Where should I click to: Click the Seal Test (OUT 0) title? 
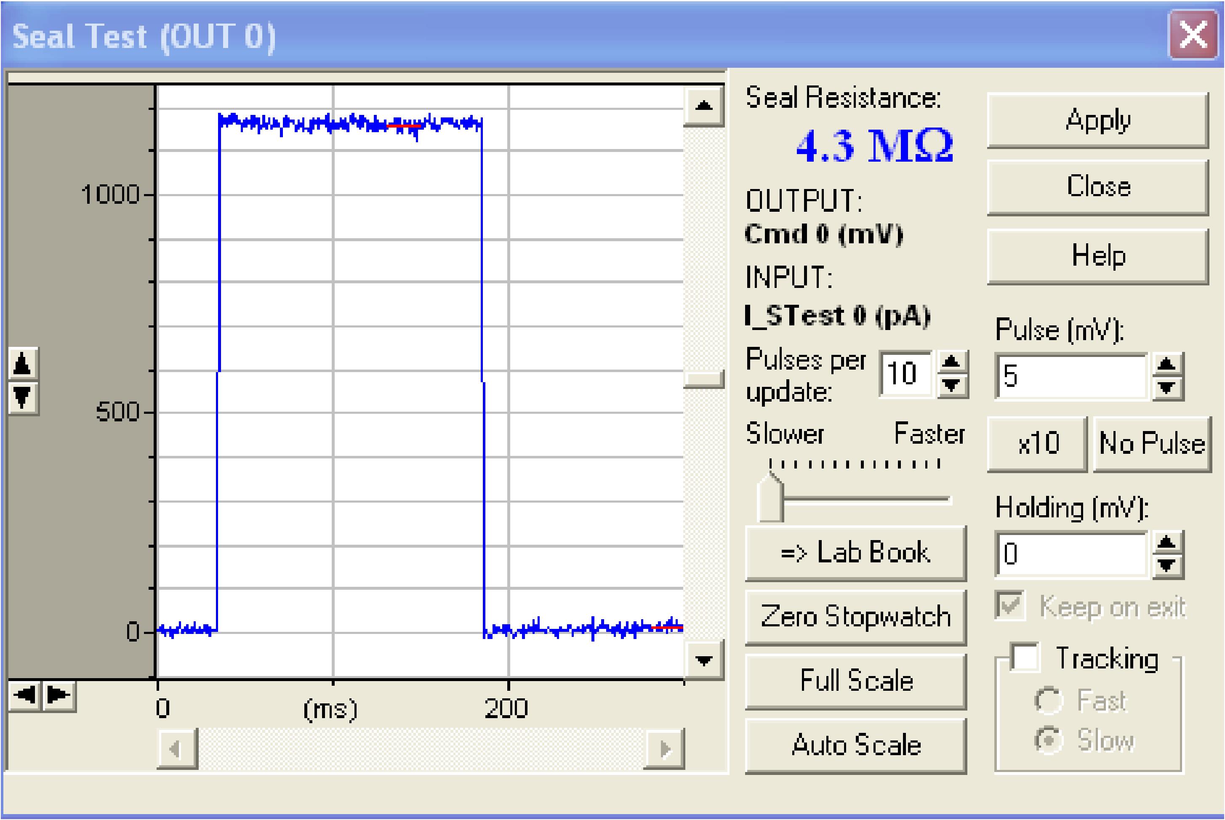point(144,37)
